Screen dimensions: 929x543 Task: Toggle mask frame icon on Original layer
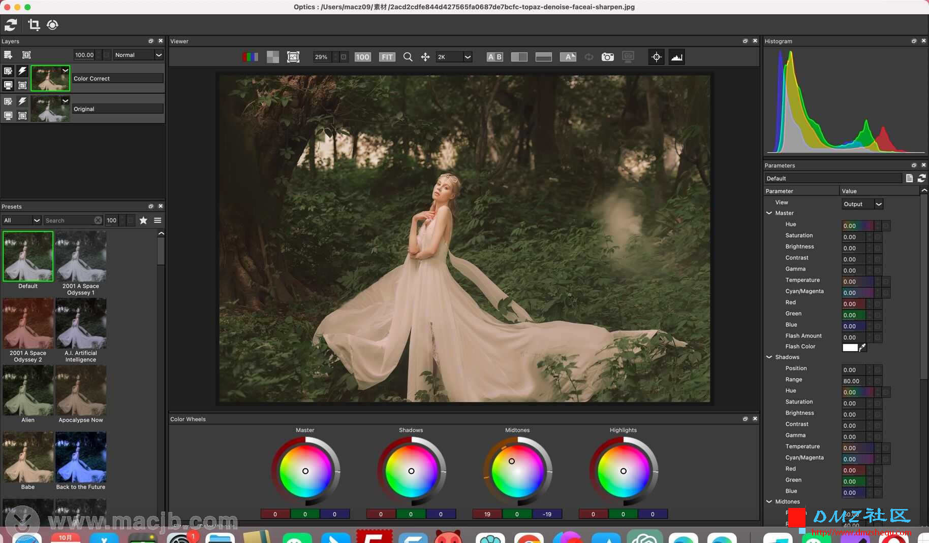tap(22, 116)
